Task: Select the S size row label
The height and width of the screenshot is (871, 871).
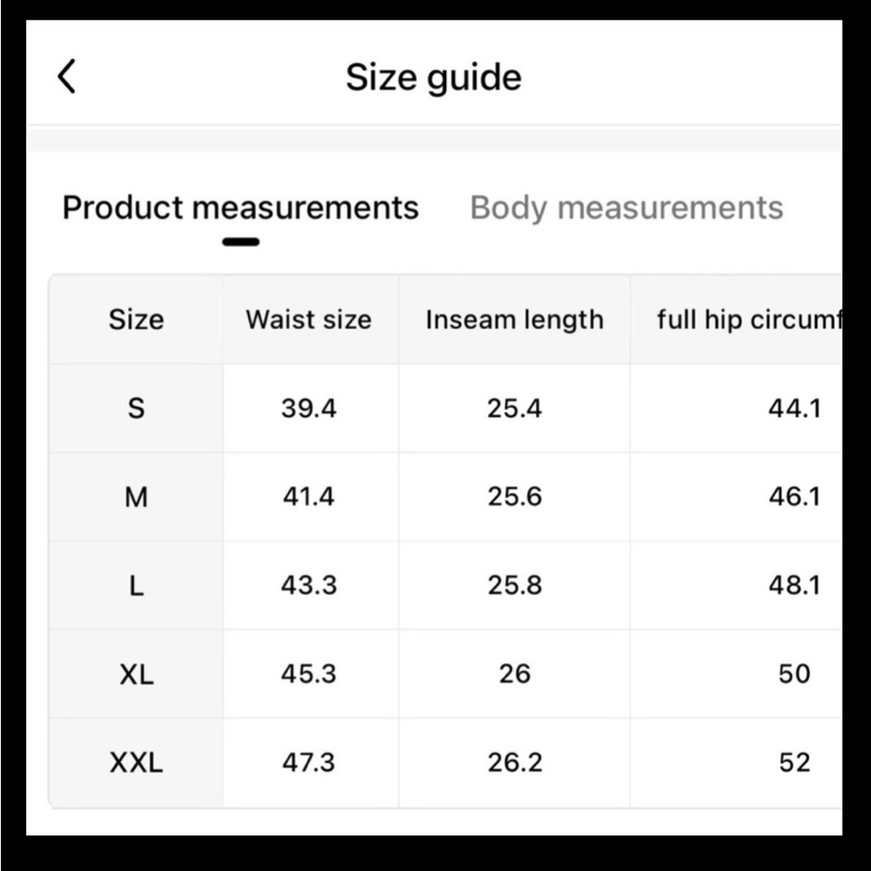Action: click(x=136, y=408)
